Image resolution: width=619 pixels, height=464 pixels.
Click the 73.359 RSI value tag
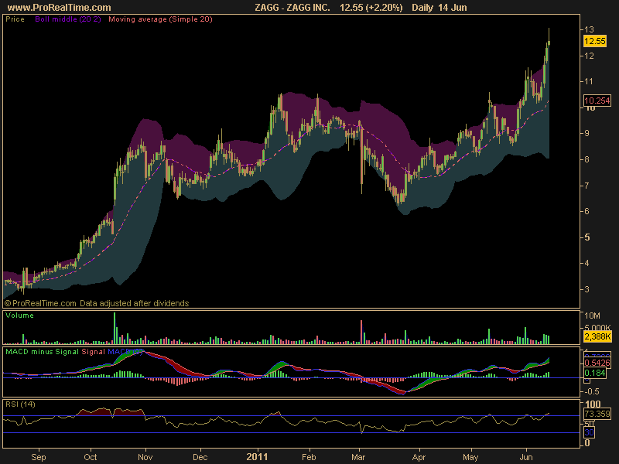point(597,414)
